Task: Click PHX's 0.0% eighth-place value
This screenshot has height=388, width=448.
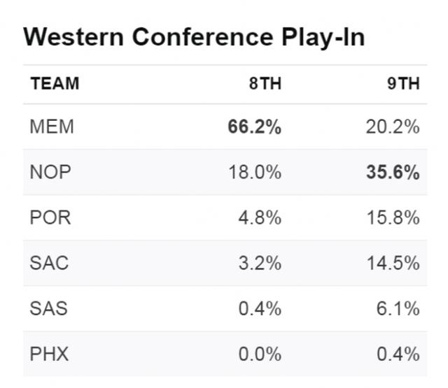Action: tap(260, 354)
